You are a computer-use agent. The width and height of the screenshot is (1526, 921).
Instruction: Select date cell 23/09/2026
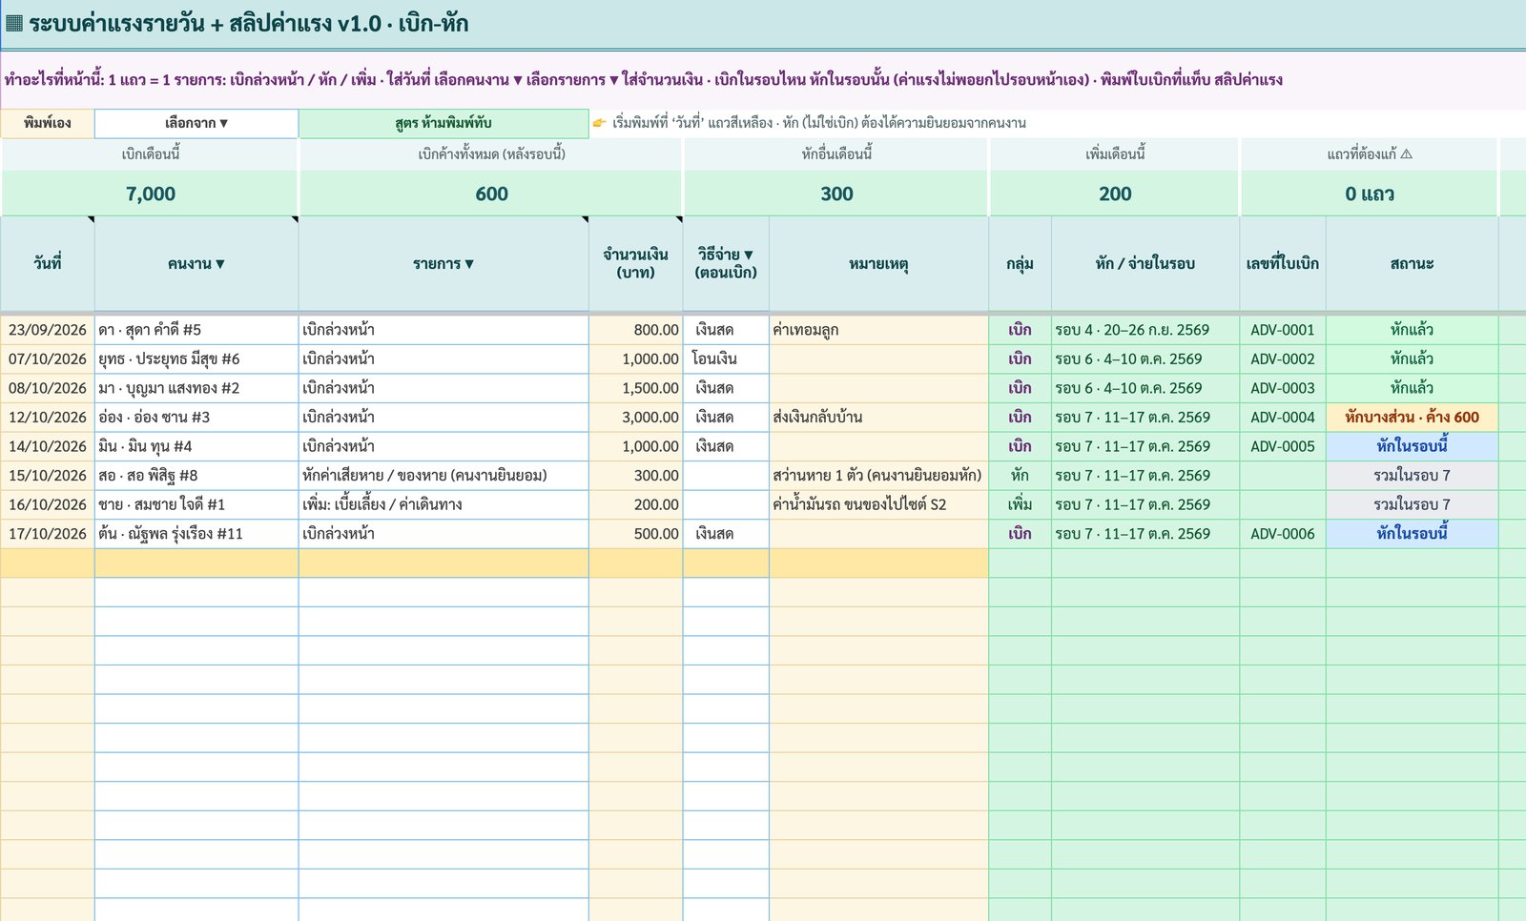pos(48,330)
